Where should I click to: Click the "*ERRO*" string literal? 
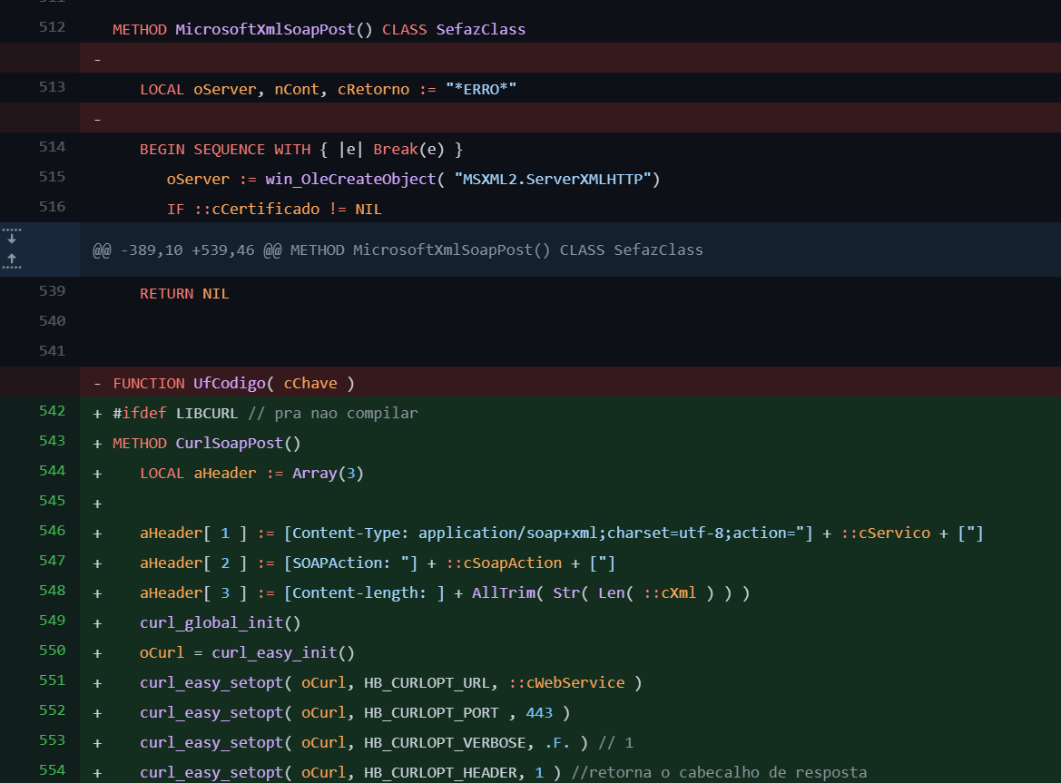[x=480, y=89]
